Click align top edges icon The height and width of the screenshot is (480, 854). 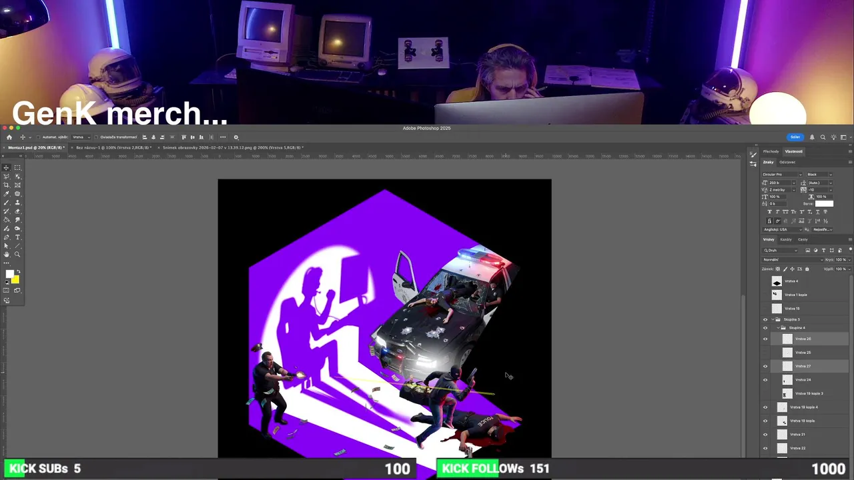point(183,137)
